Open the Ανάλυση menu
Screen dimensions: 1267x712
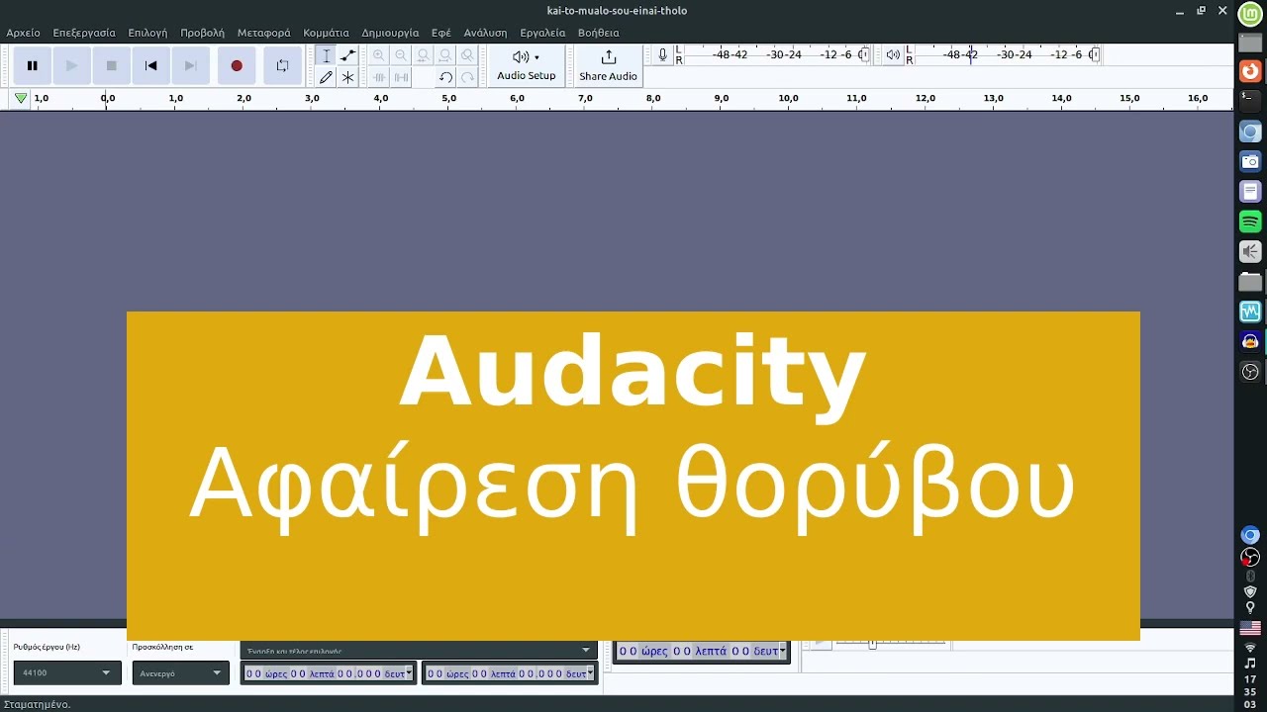coord(485,33)
